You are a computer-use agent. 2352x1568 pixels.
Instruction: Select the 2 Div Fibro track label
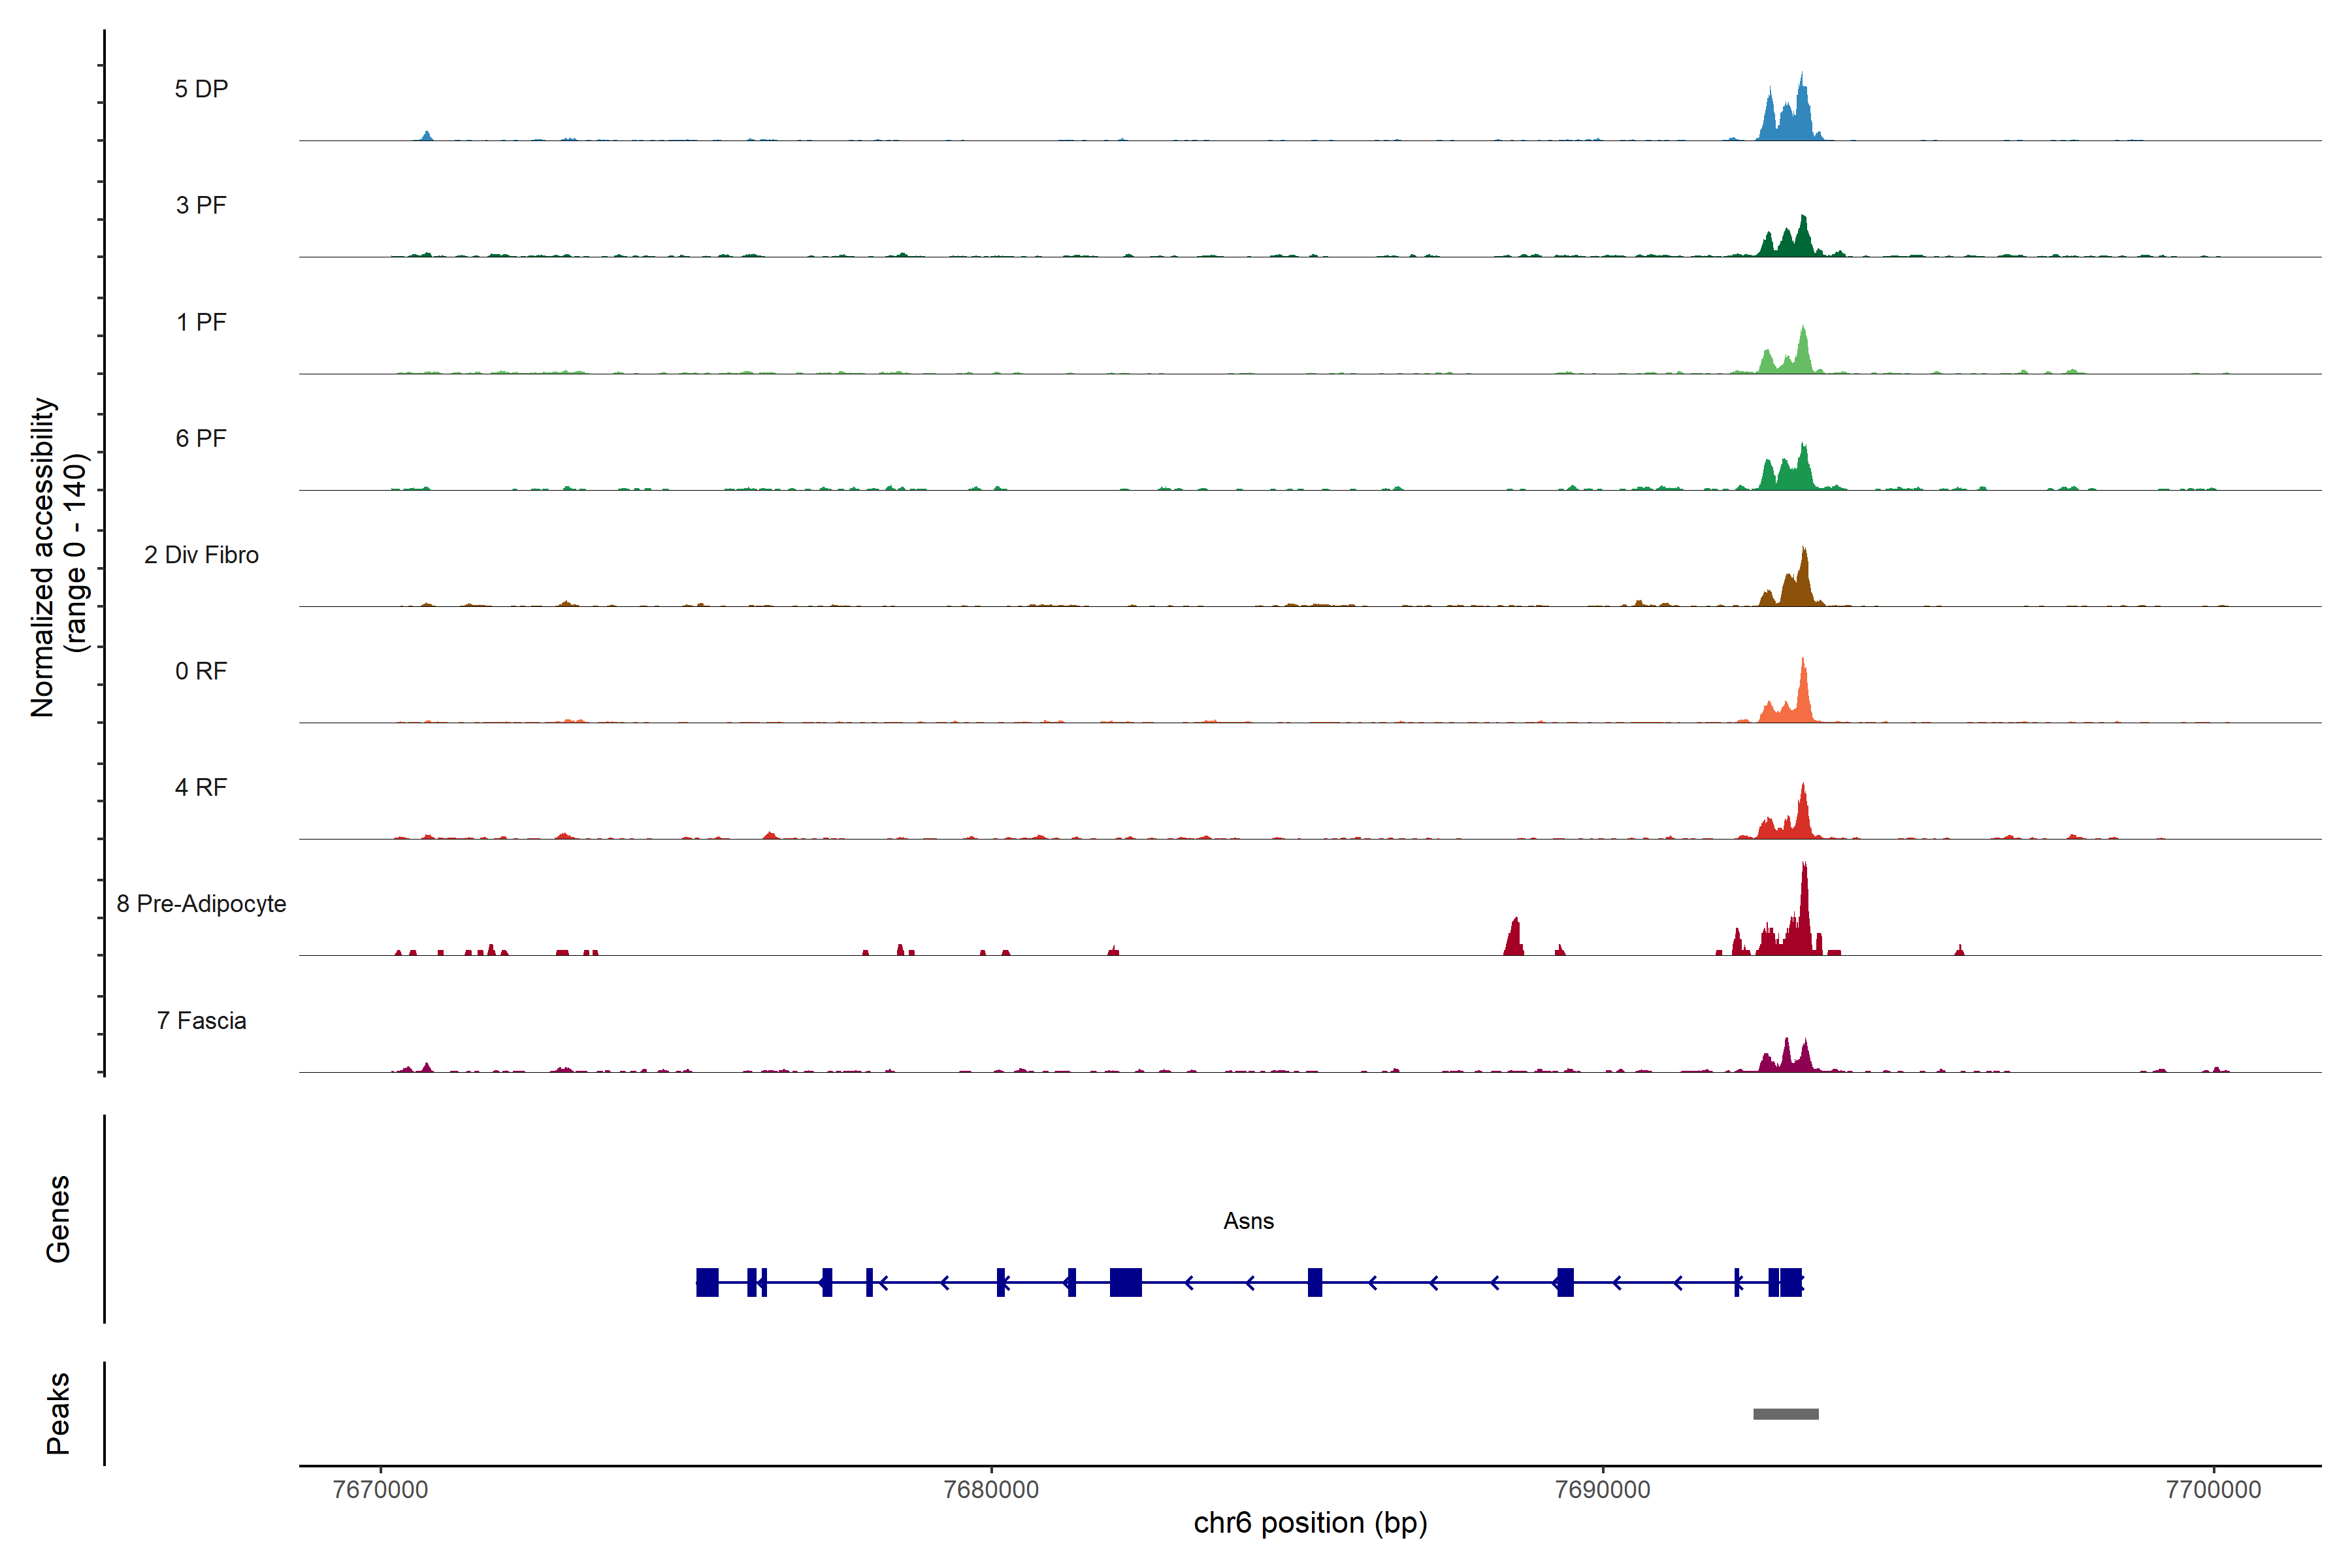point(201,555)
